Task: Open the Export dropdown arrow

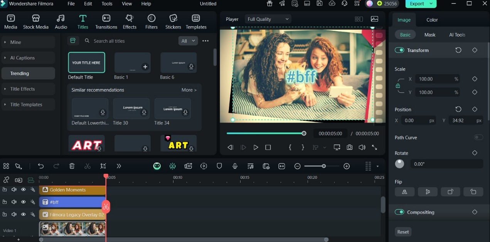Action: coord(431,4)
